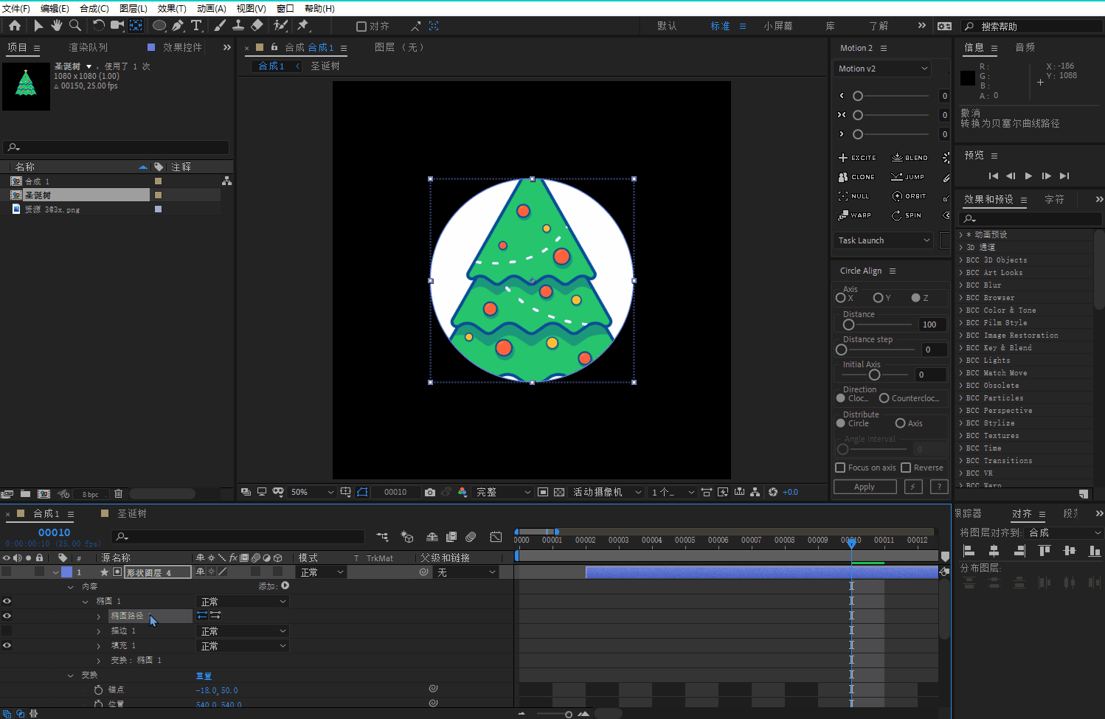Open the 50% magnification dropdown

pyautogui.click(x=312, y=492)
